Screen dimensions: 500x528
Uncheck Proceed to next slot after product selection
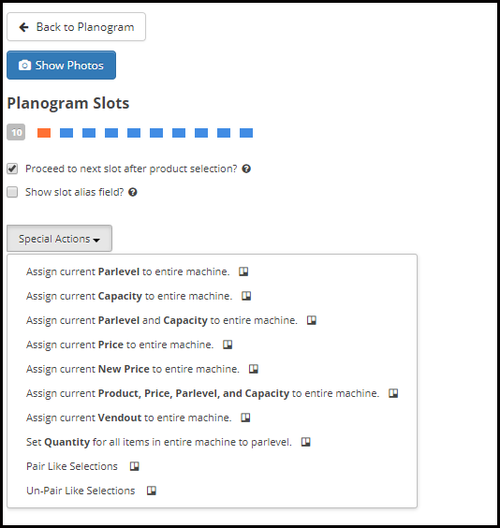(x=12, y=169)
